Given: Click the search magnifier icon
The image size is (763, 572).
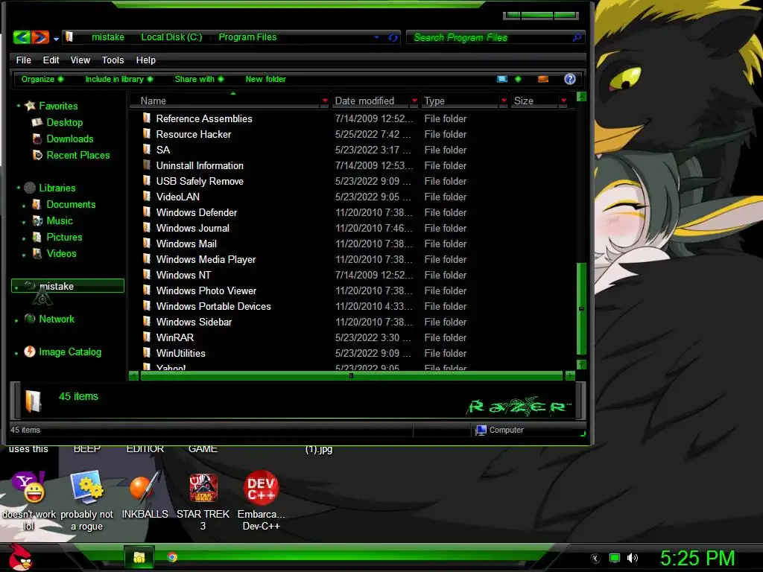Looking at the screenshot, I should point(577,37).
